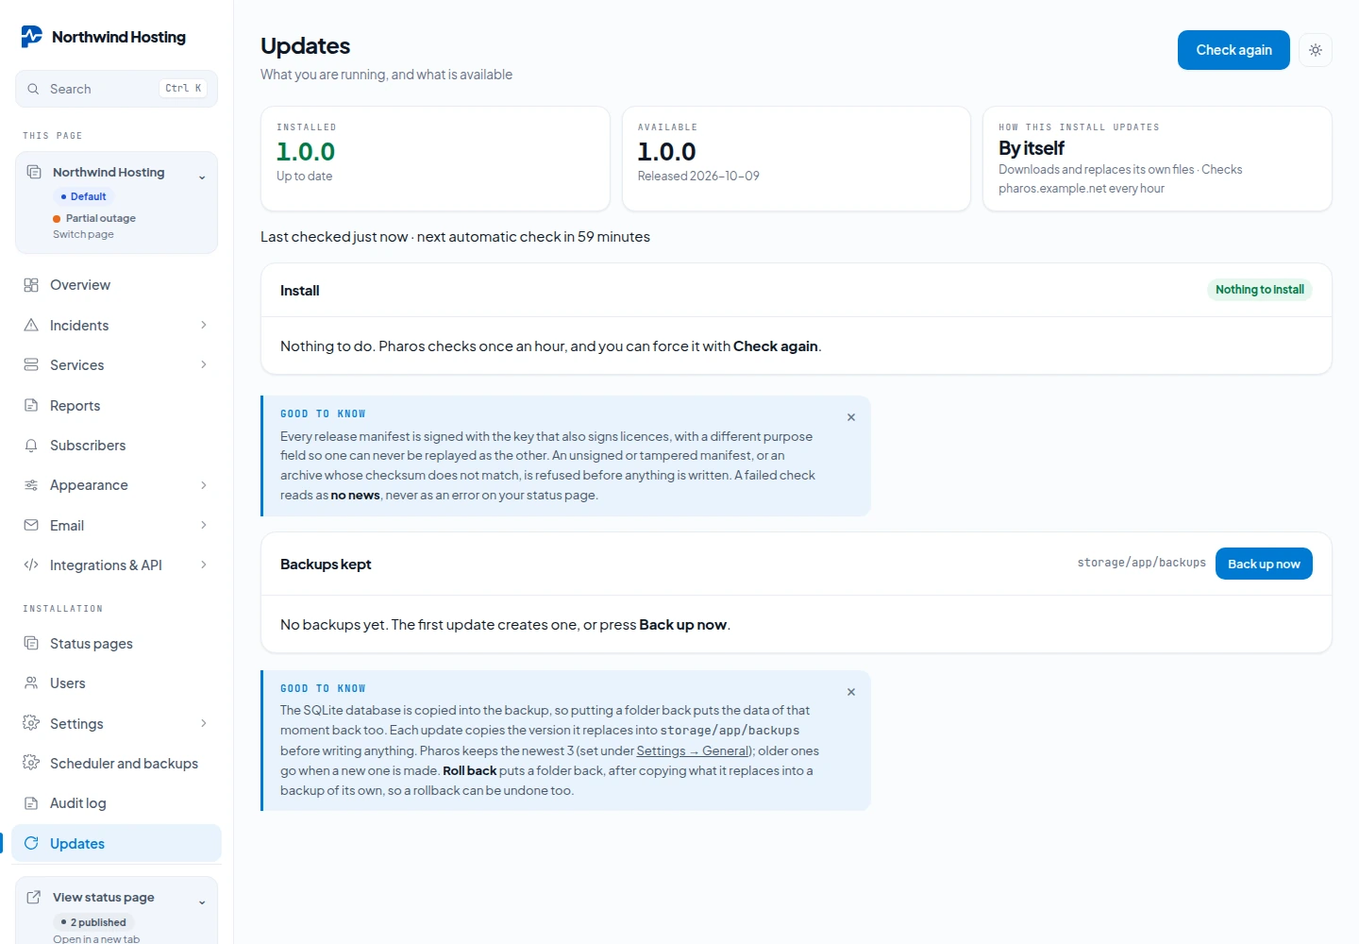This screenshot has height=944, width=1359.
Task: Go to the Reports section
Action: click(x=117, y=405)
